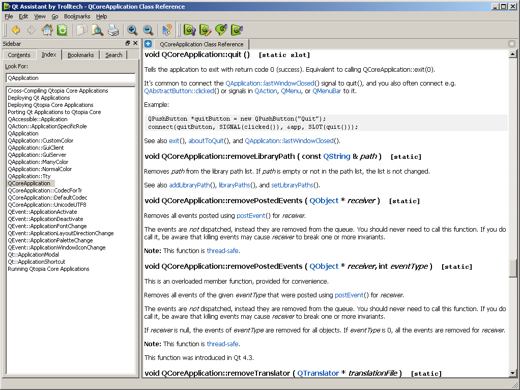Open the QAbstractButton::clicked link
520x390 pixels.
179,91
